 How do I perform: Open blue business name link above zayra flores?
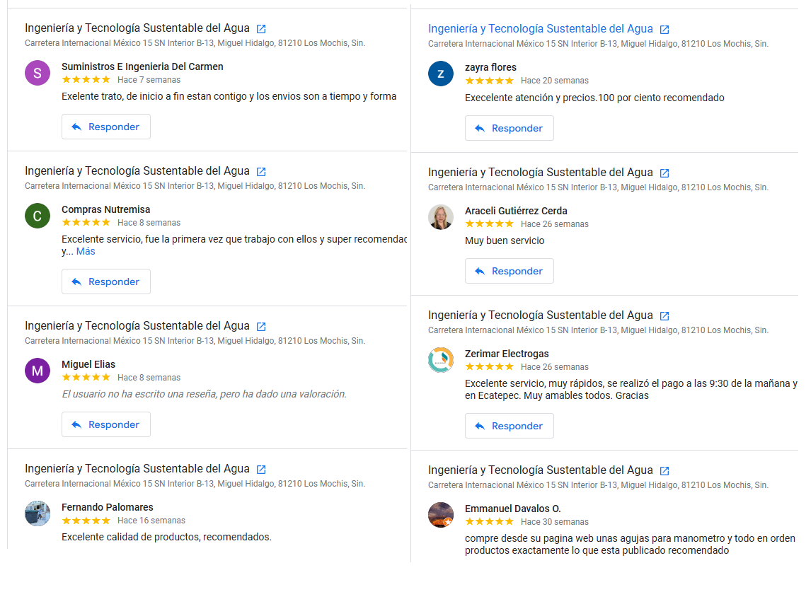click(x=540, y=29)
